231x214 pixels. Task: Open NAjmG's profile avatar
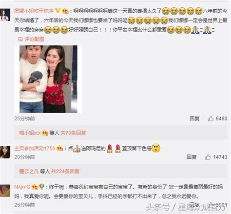point(5,191)
